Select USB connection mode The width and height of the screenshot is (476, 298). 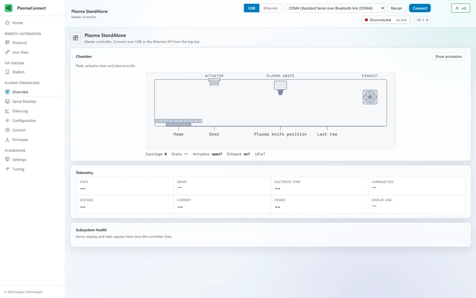tap(252, 8)
